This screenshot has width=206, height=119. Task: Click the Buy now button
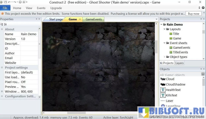click(x=194, y=14)
